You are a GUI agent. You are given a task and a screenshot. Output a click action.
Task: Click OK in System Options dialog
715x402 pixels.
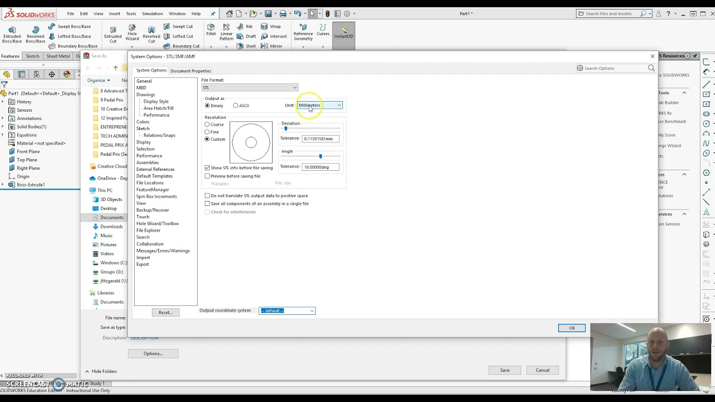click(x=571, y=328)
